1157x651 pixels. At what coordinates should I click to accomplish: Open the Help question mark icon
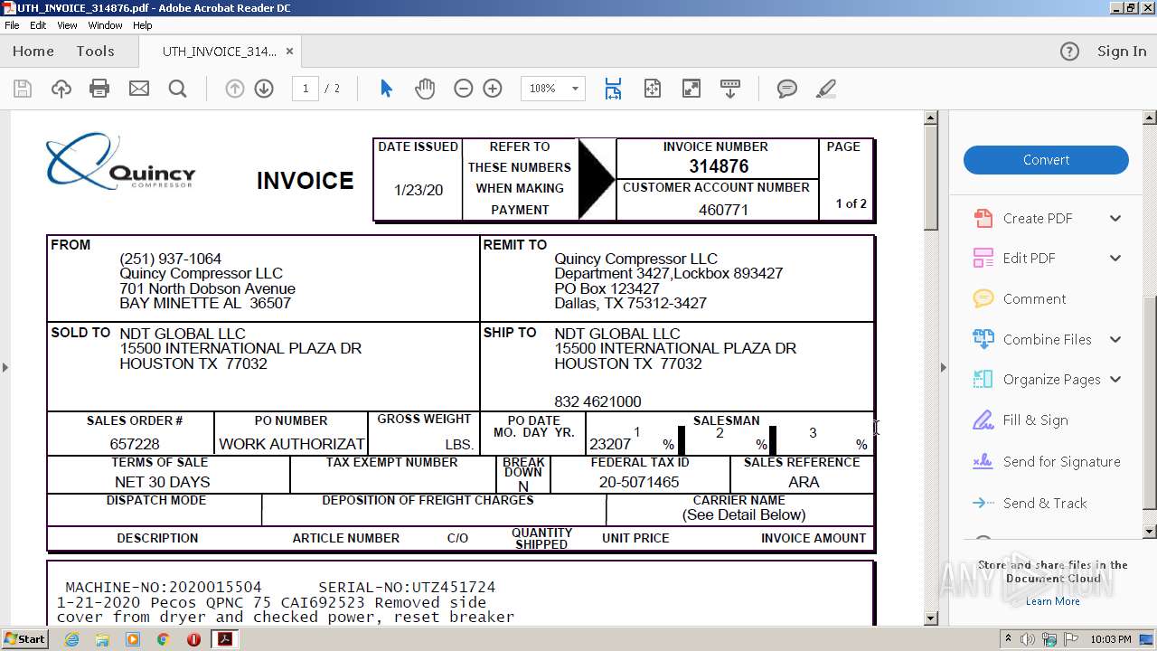tap(1069, 52)
